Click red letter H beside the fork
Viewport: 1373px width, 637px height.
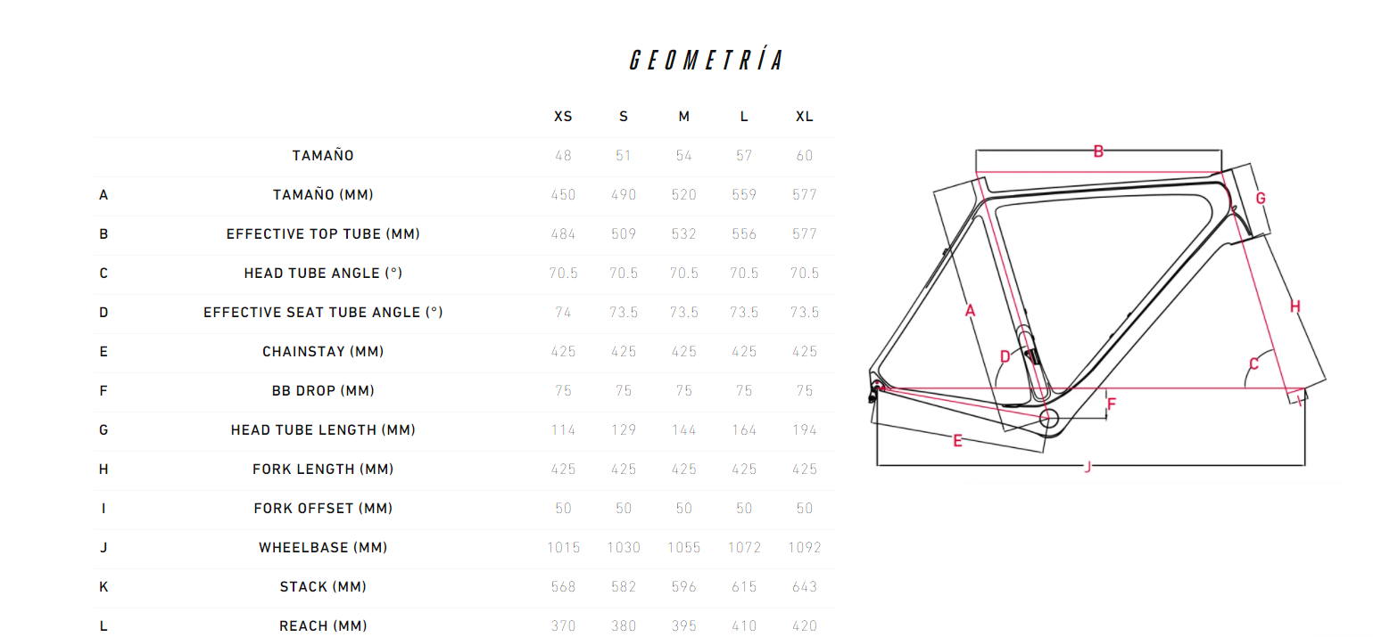[1294, 307]
